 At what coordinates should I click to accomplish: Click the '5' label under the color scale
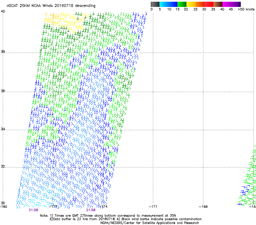(x=160, y=9)
